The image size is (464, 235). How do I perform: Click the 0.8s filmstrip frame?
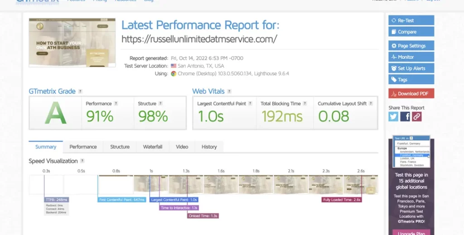pyautogui.click(x=116, y=184)
